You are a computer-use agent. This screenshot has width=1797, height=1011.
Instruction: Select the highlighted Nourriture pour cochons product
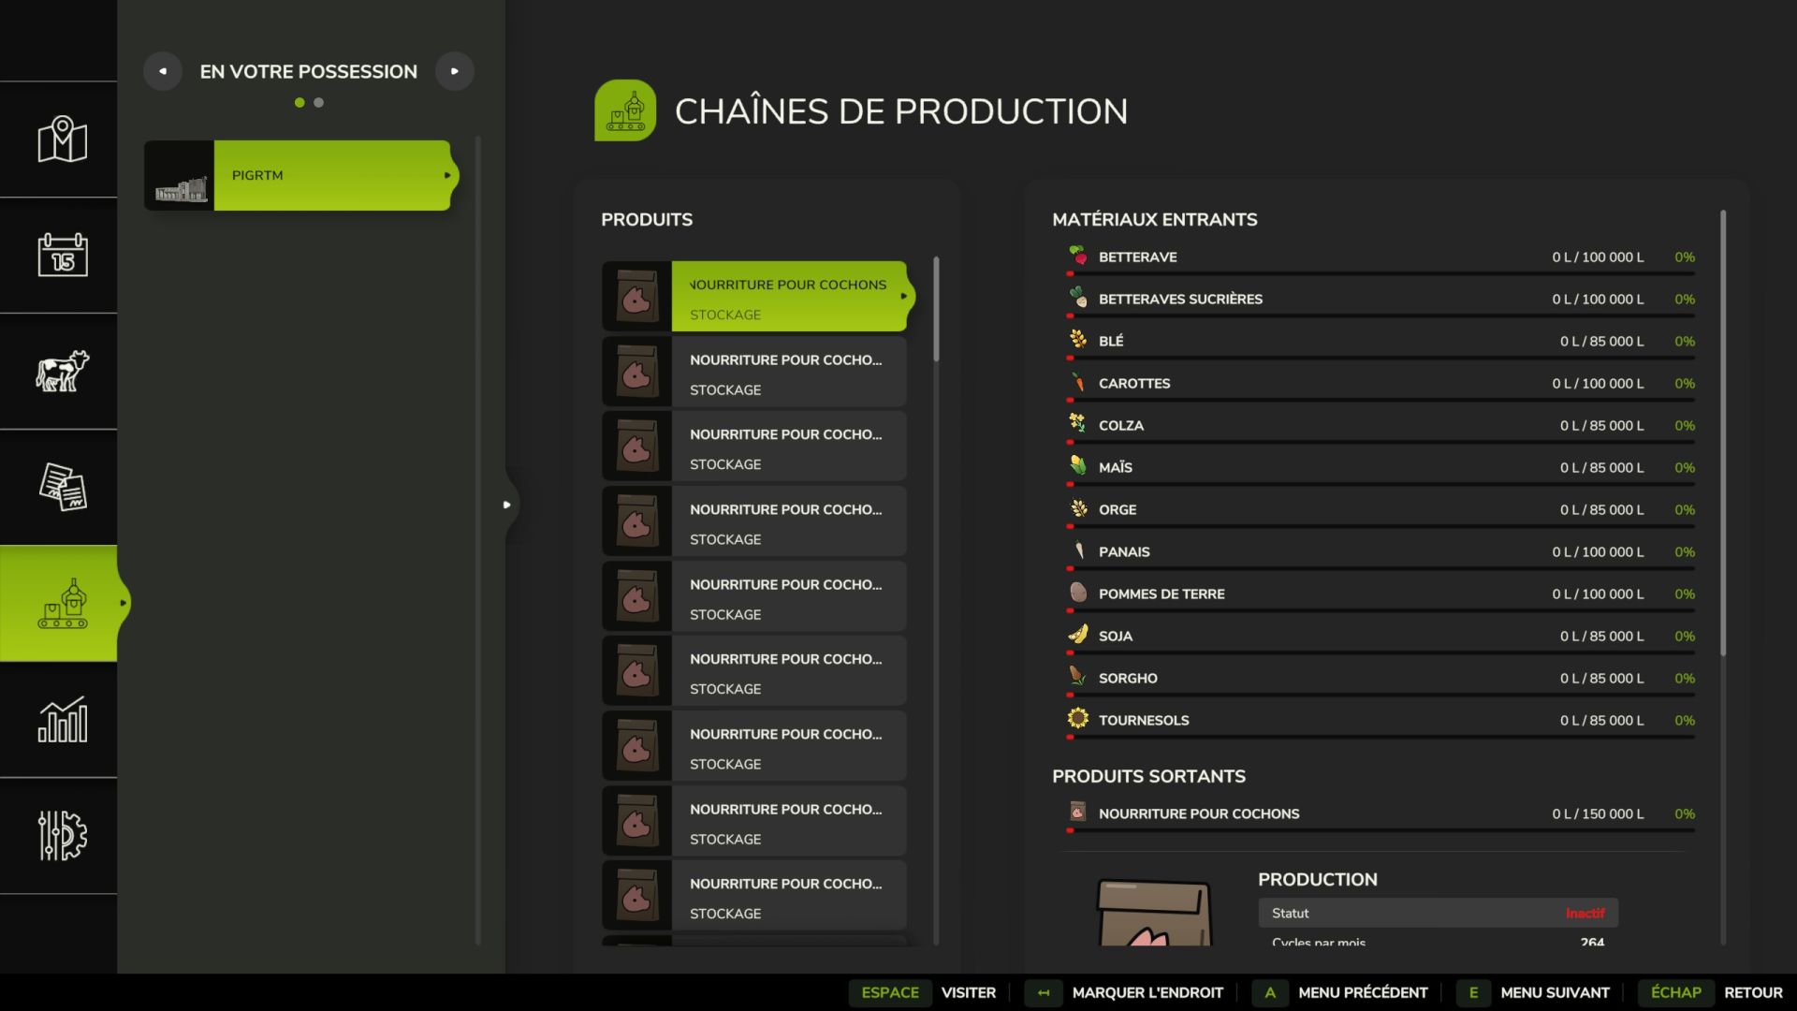pyautogui.click(x=788, y=297)
